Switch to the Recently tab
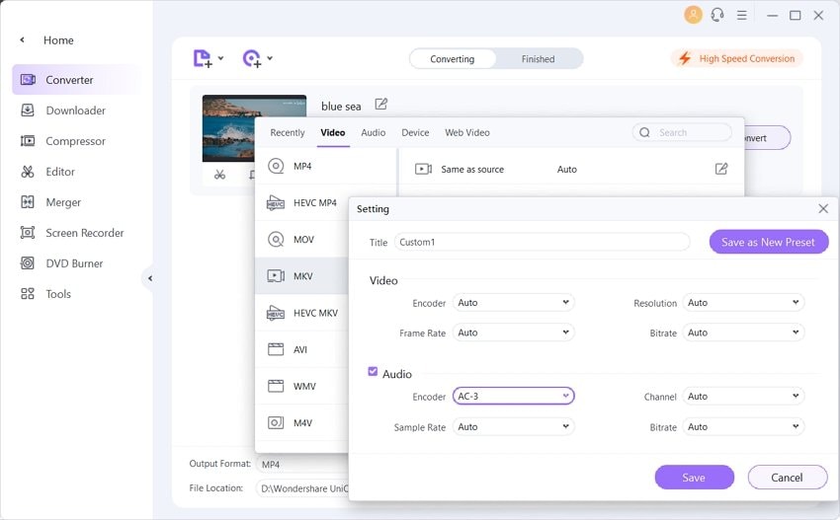Screen dimensions: 840x520 (x=288, y=132)
